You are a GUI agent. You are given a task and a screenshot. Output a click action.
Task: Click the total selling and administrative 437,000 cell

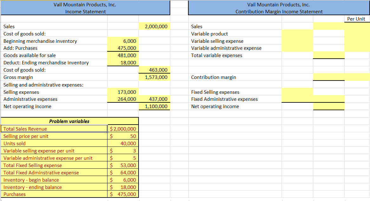tap(154, 99)
